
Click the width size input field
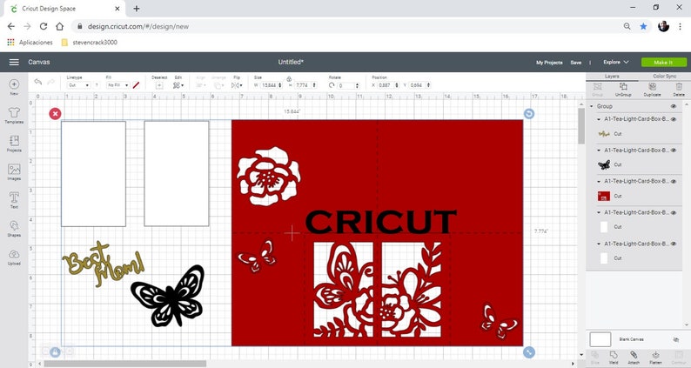coord(270,85)
